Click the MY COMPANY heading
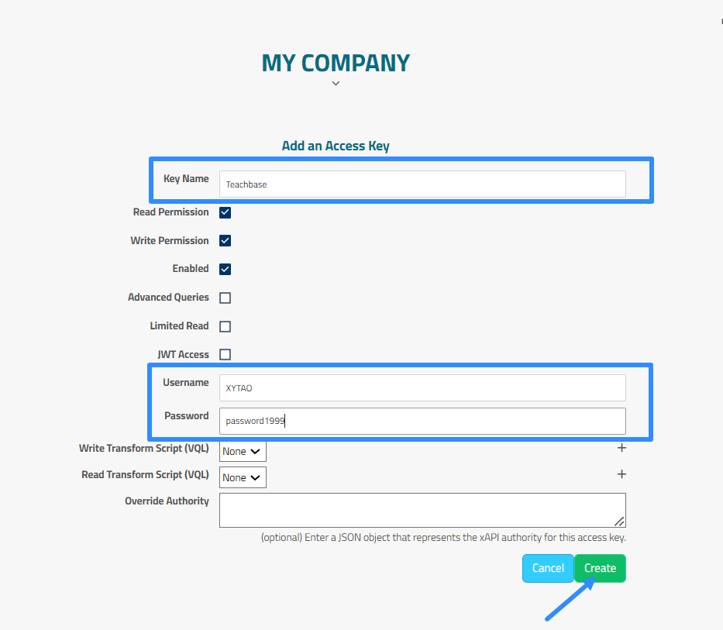 pyautogui.click(x=336, y=63)
